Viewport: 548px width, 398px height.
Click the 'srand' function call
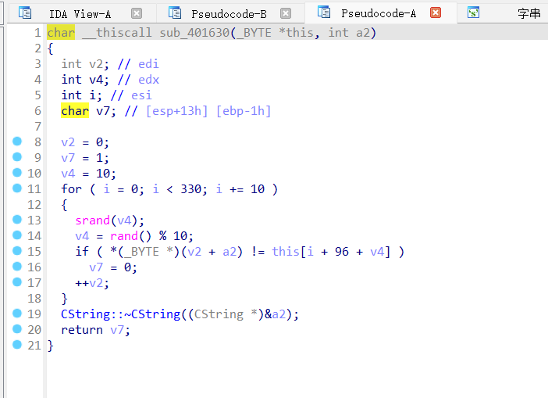pos(93,221)
